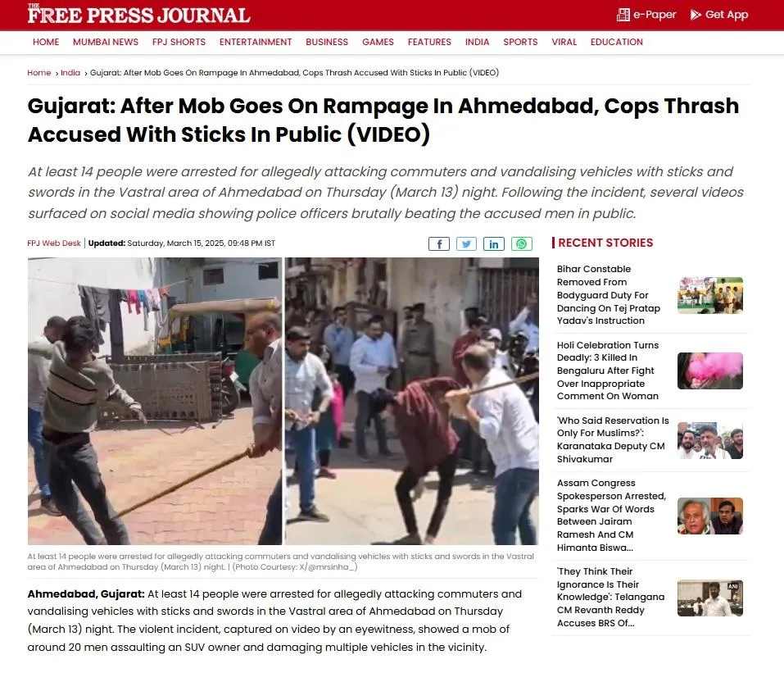The height and width of the screenshot is (673, 784).
Task: Share article via Twitter icon
Action: [x=466, y=243]
